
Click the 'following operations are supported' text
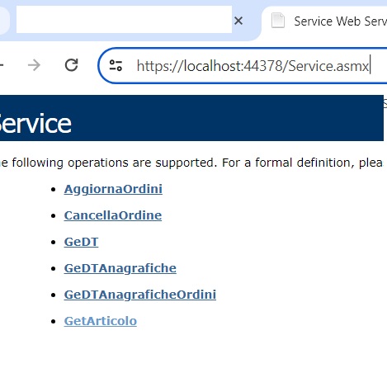click(x=113, y=163)
